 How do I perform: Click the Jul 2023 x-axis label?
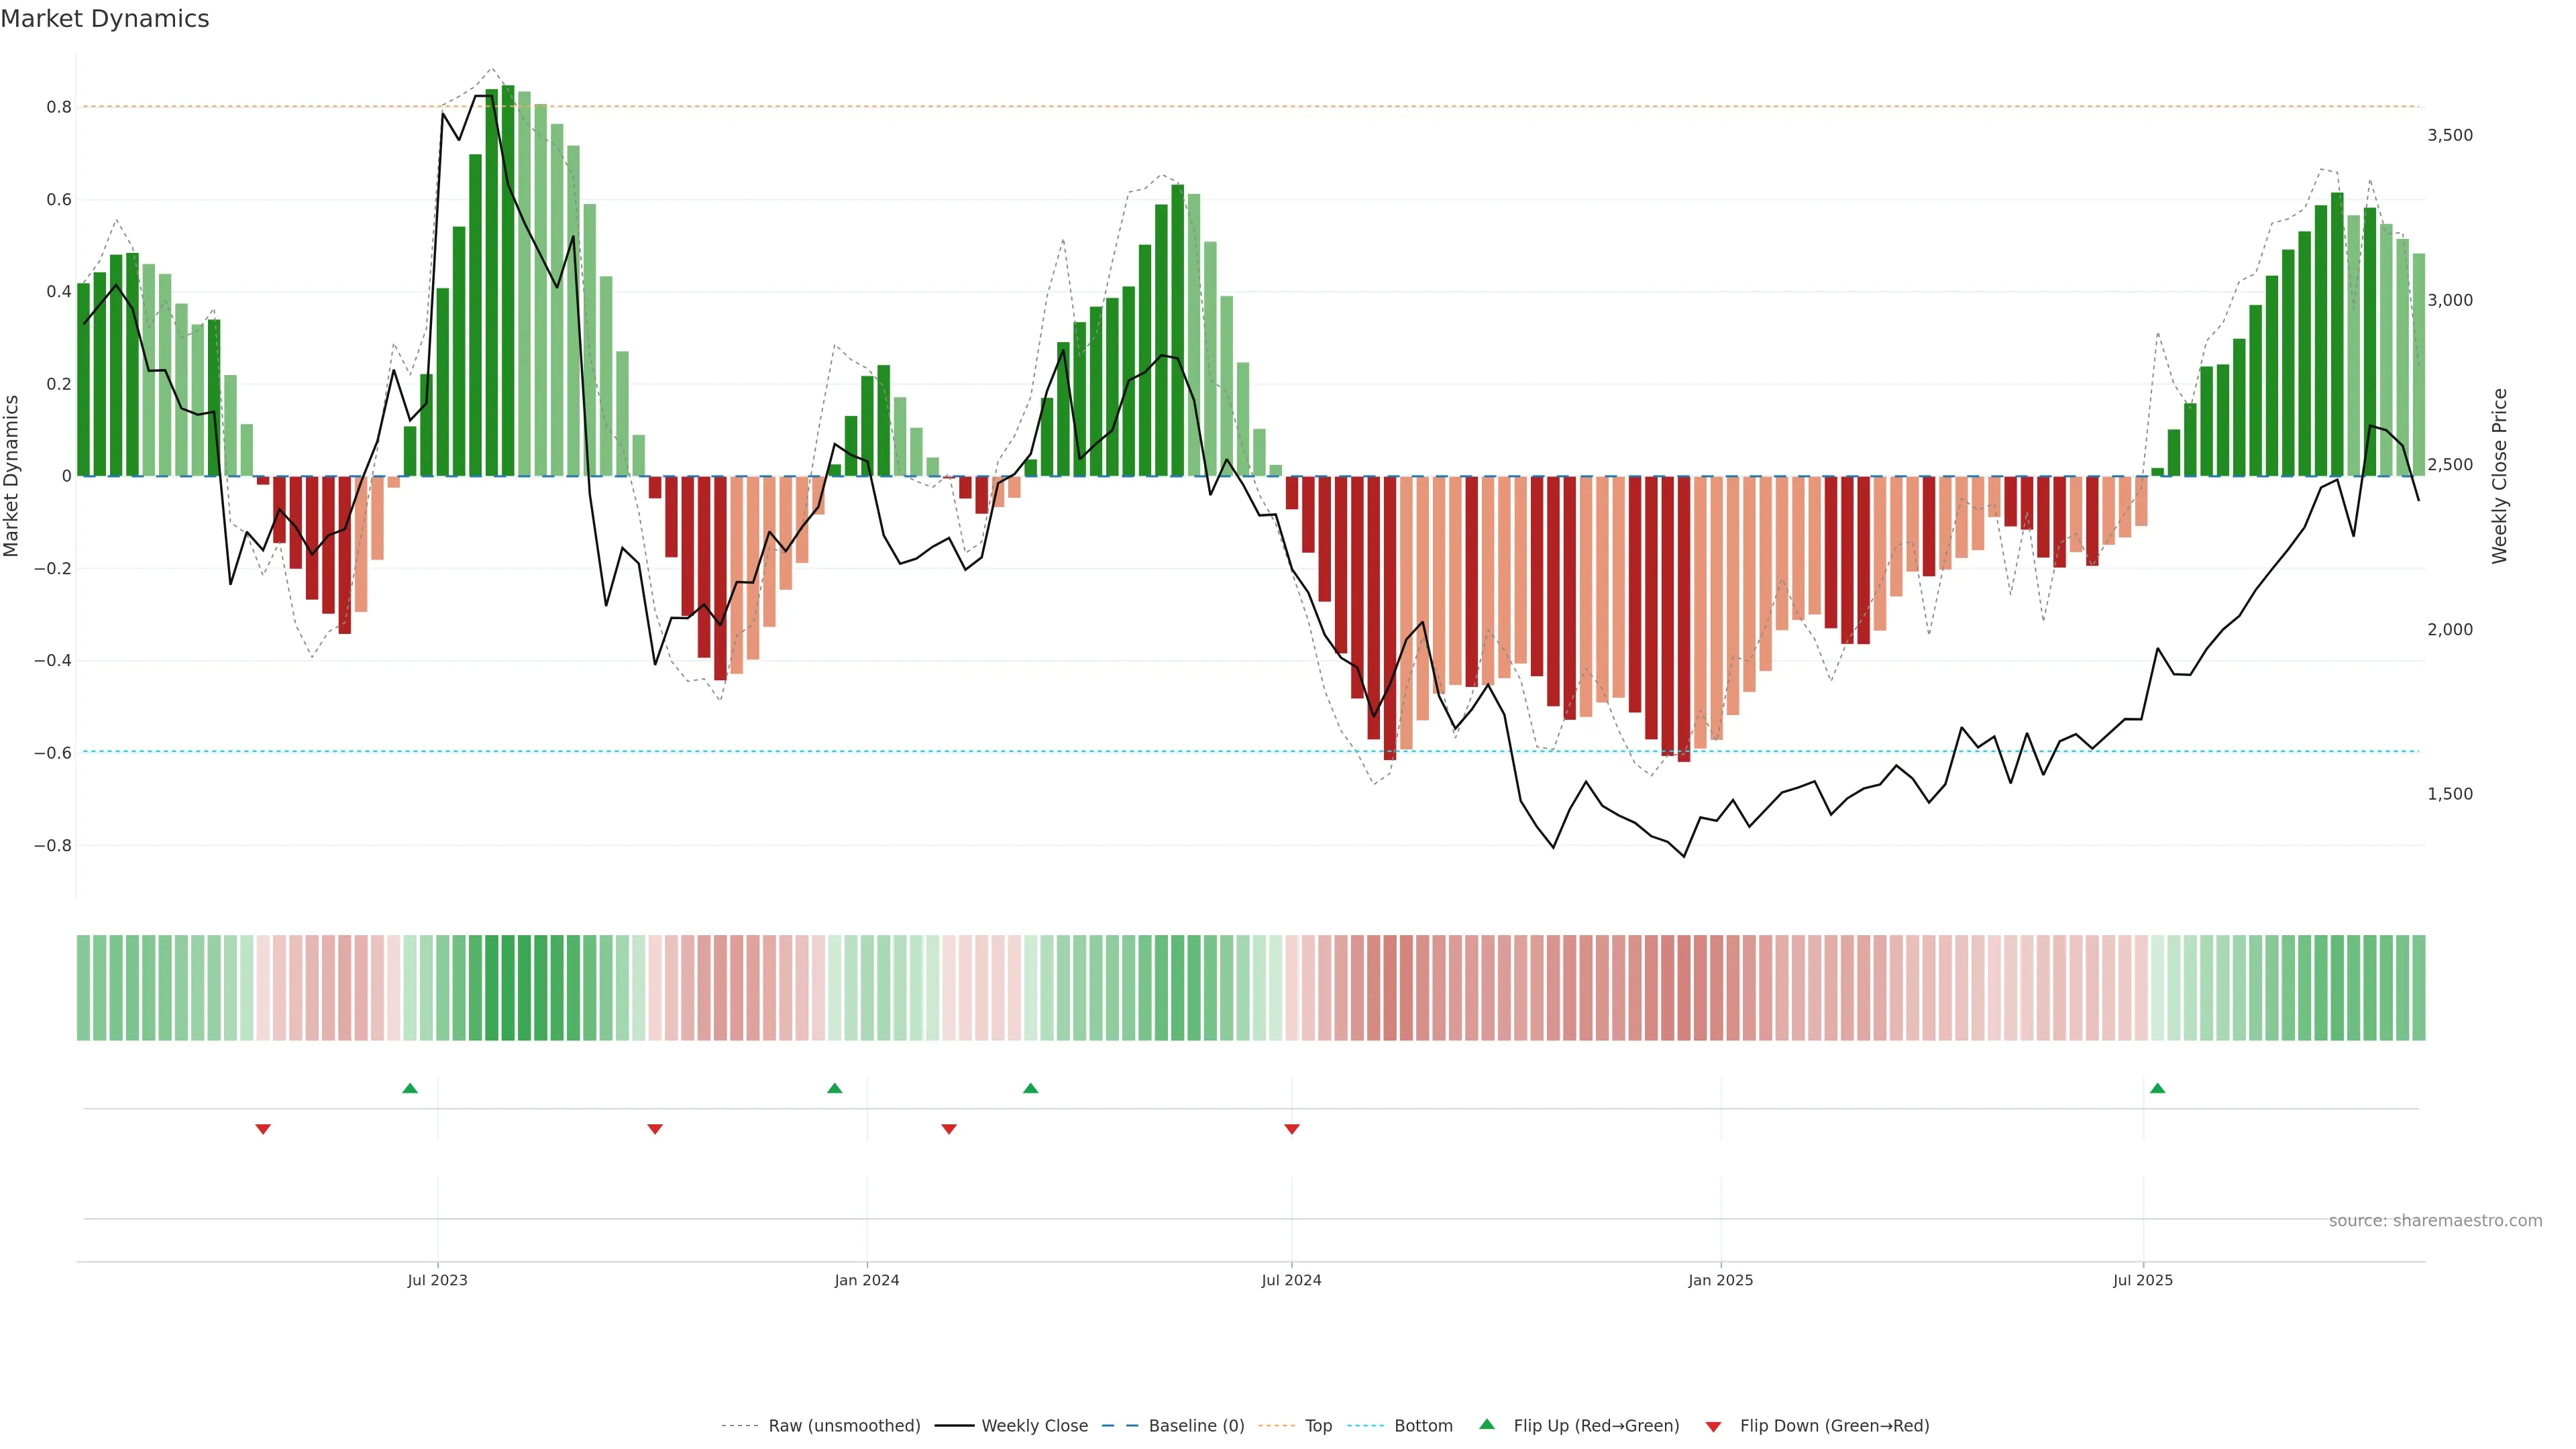coord(437,1280)
